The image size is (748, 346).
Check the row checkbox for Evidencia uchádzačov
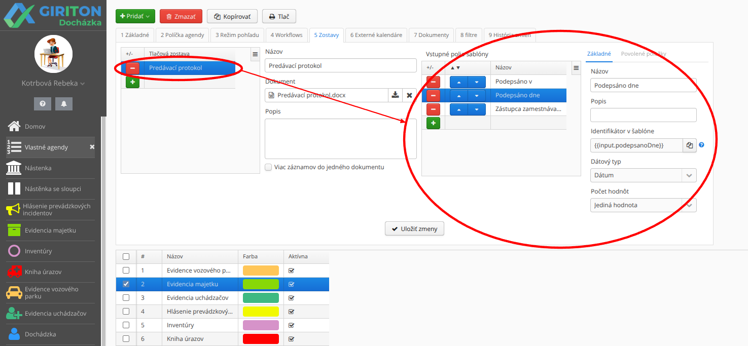126,298
